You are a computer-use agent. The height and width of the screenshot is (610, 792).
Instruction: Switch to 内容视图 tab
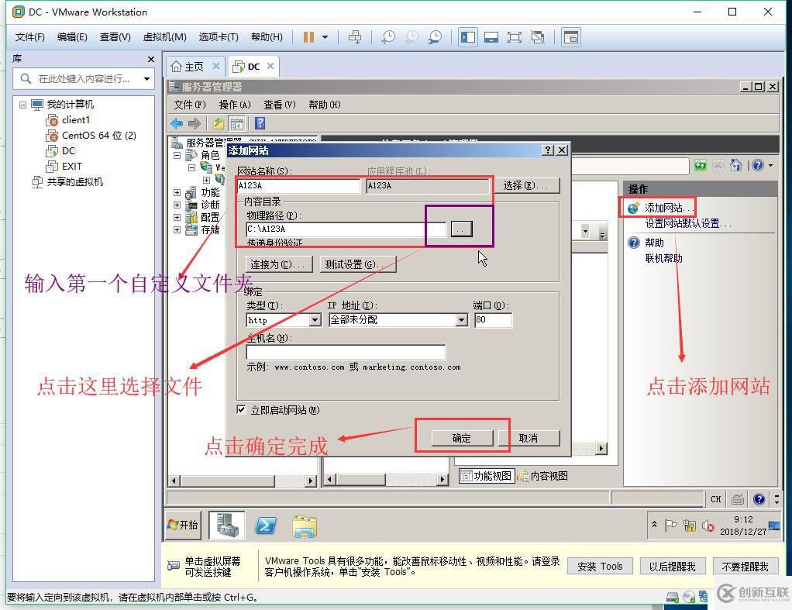[x=543, y=476]
